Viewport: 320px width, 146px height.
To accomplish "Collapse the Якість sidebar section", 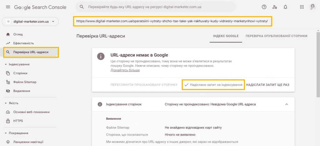I will (6, 103).
